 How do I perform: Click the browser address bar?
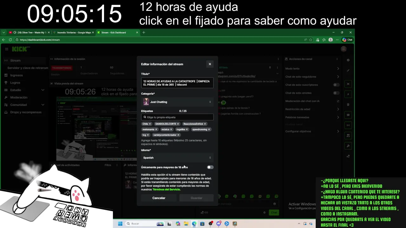click(x=159, y=40)
